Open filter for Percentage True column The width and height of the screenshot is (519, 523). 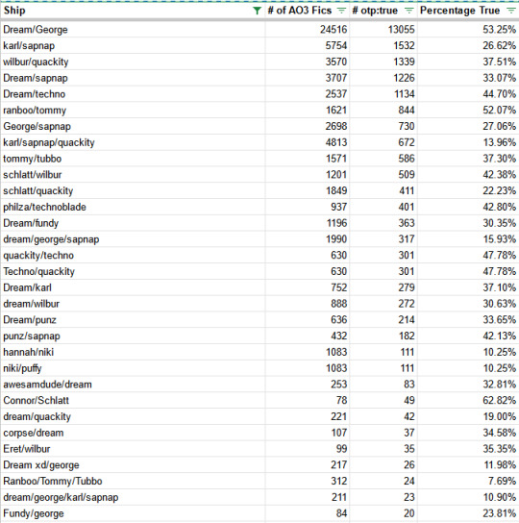511,11
